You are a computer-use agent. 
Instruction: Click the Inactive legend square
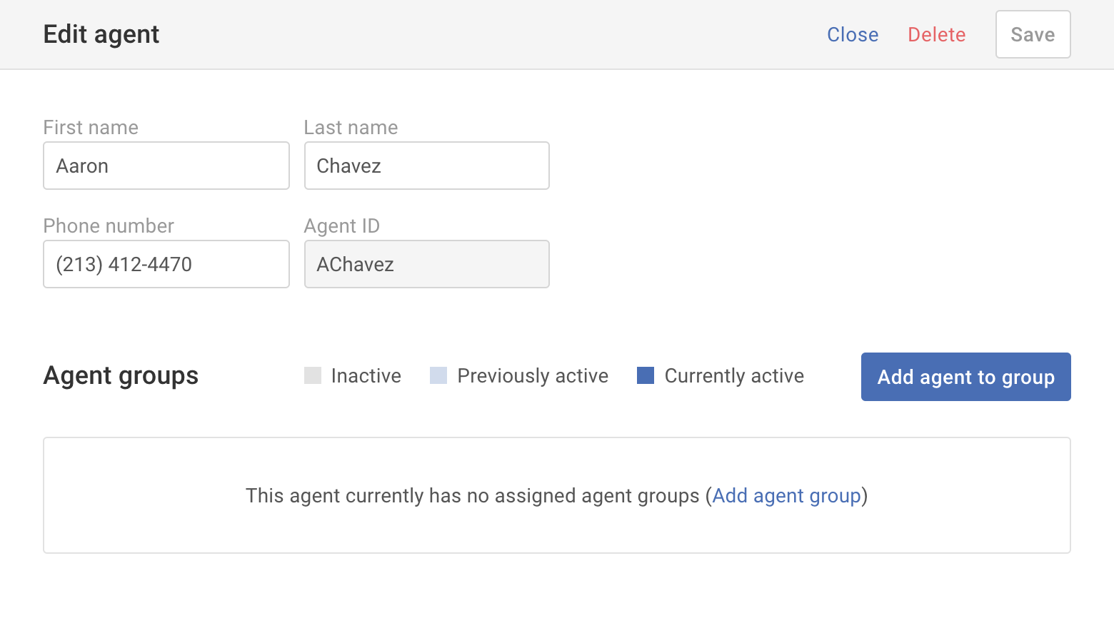coord(313,375)
